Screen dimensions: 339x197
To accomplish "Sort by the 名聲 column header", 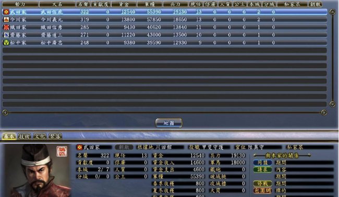I will click(83, 4).
